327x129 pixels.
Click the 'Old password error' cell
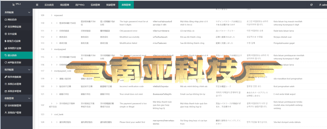(128, 31)
